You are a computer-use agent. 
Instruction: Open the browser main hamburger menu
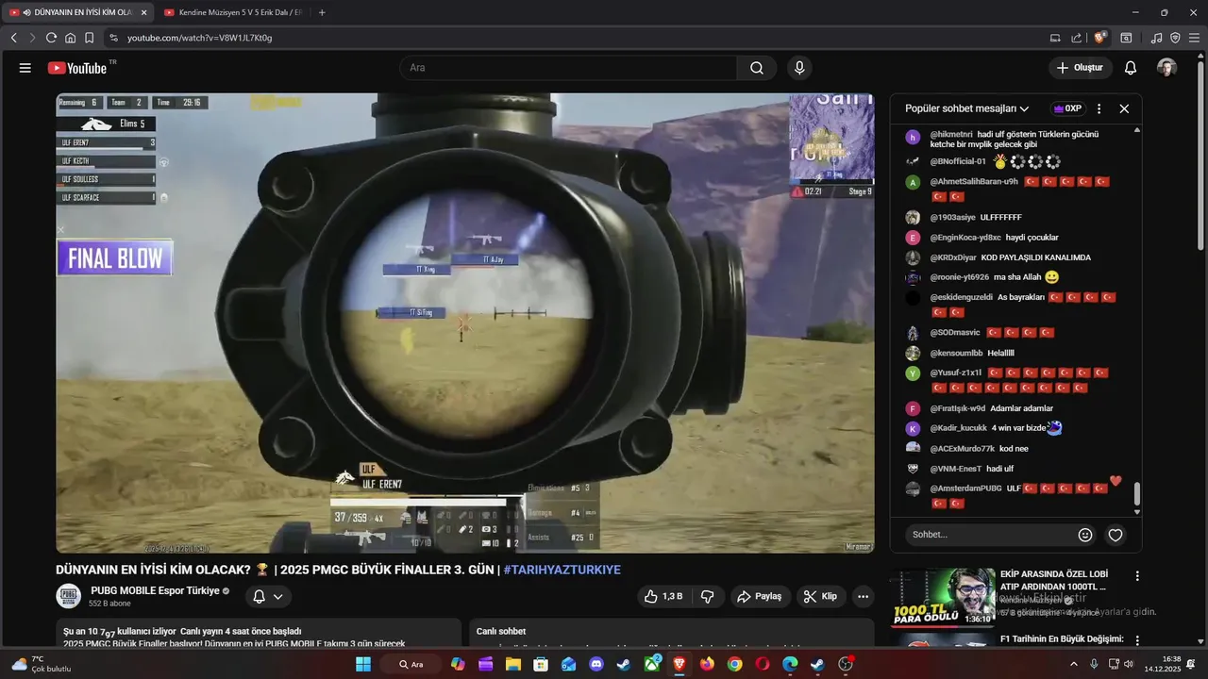(1194, 38)
